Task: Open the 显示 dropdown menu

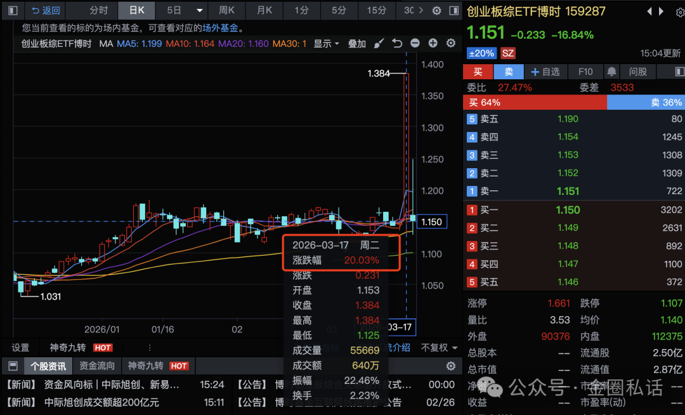Action: 327,43
